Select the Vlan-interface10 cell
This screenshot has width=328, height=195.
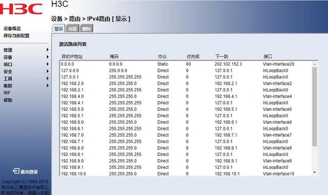click(278, 174)
